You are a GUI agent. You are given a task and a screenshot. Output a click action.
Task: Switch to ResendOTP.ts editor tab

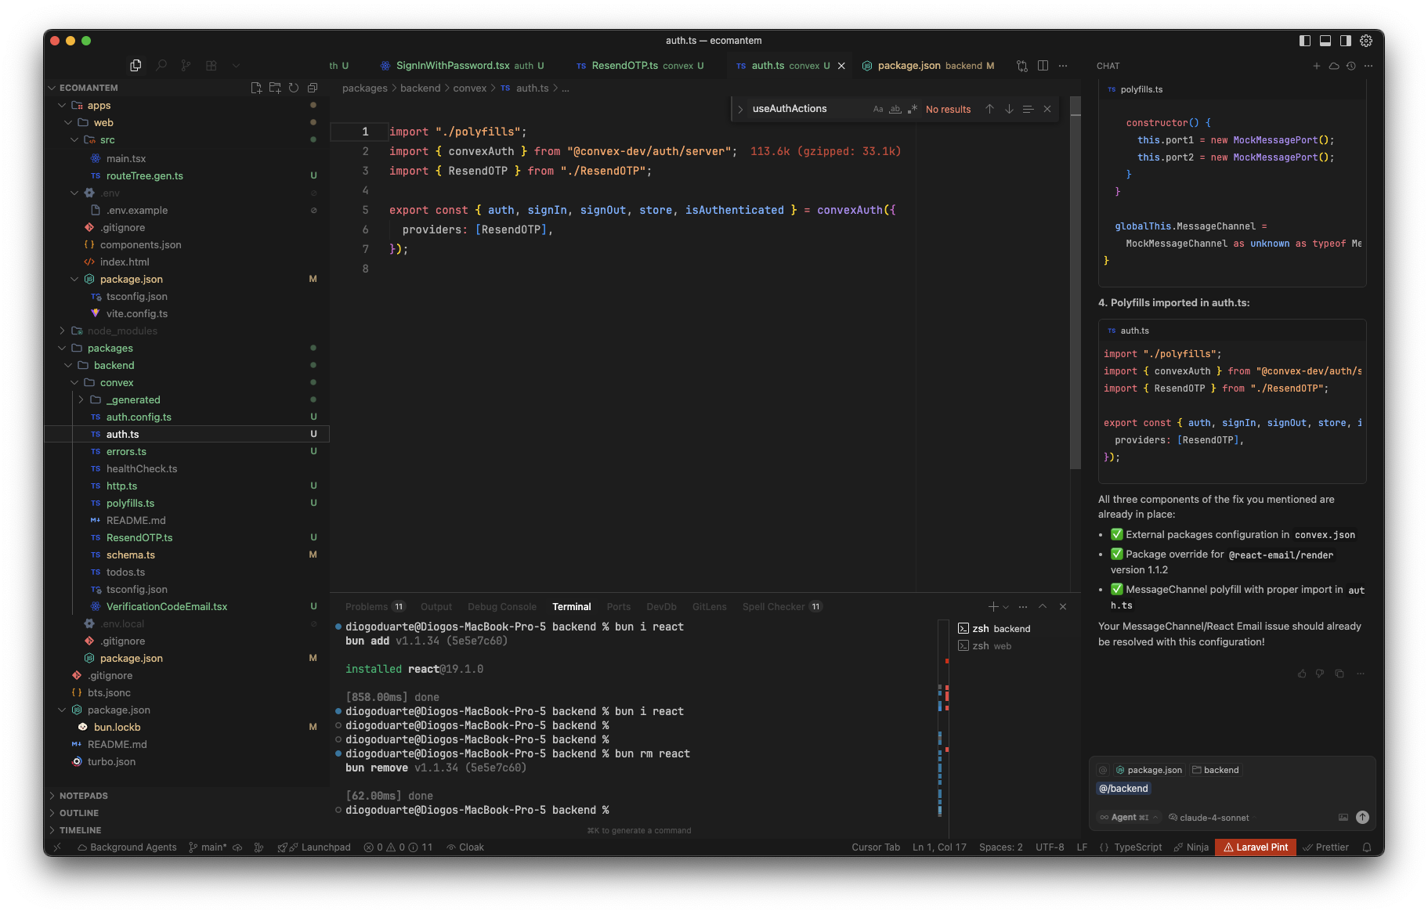[x=641, y=66]
